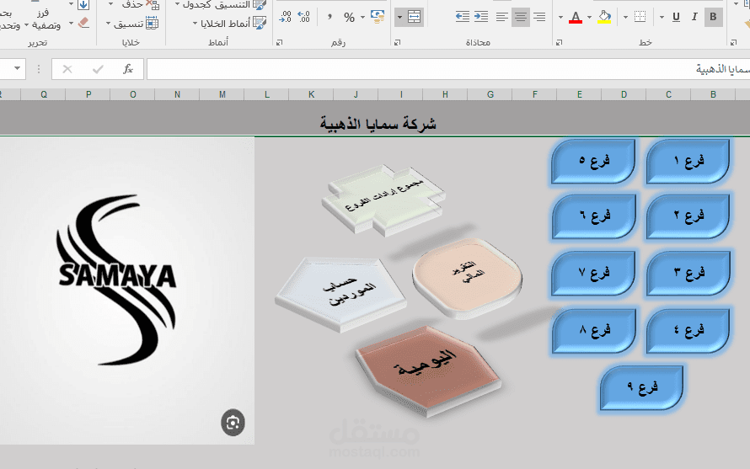The image size is (750, 469).
Task: Open the Format cells menu (تنسيق)
Action: (x=132, y=23)
